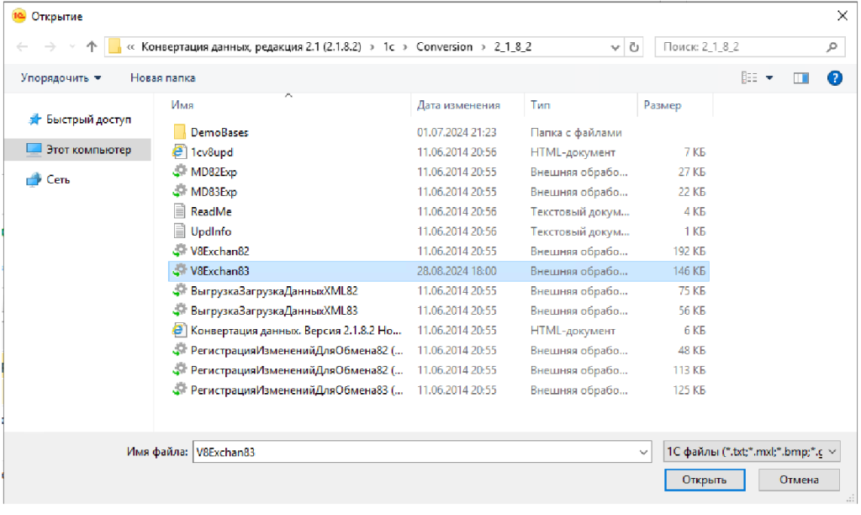The height and width of the screenshot is (515, 861).
Task: Click the help question mark icon
Action: tap(834, 78)
